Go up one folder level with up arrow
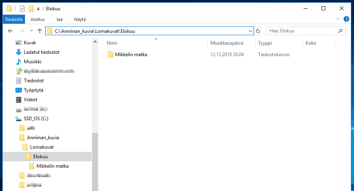 (x=40, y=31)
